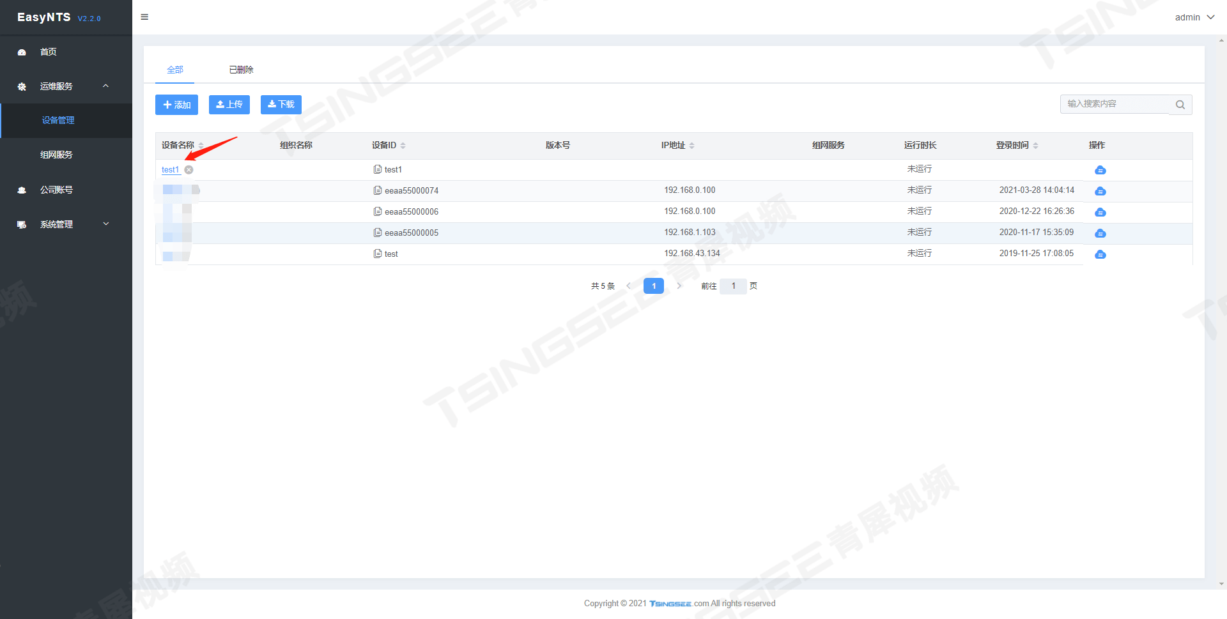Click document icon beside device ID test
This screenshot has width=1227, height=619.
click(378, 254)
